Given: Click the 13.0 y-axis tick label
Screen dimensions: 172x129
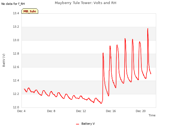Looking at the screenshot, I should 16,40.
